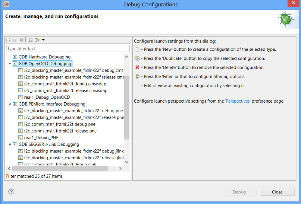This screenshot has height=204, width=301.
Task: Collapse the GDB SEGGER J-Link Debugging group
Action: [x=9, y=145]
